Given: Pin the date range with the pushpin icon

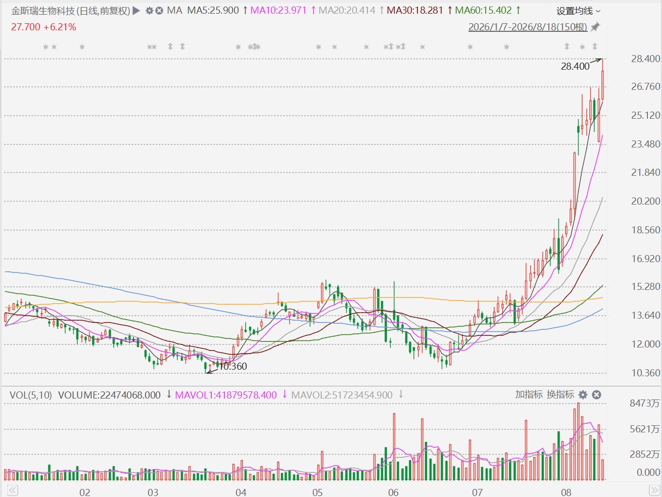Looking at the screenshot, I should (x=595, y=27).
